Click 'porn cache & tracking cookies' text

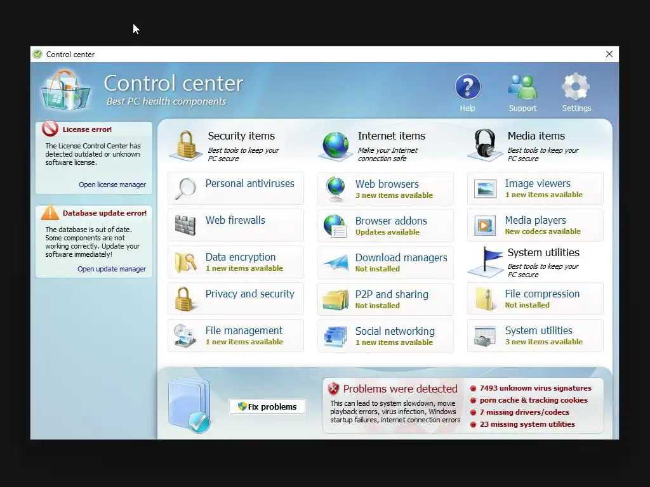pos(533,400)
